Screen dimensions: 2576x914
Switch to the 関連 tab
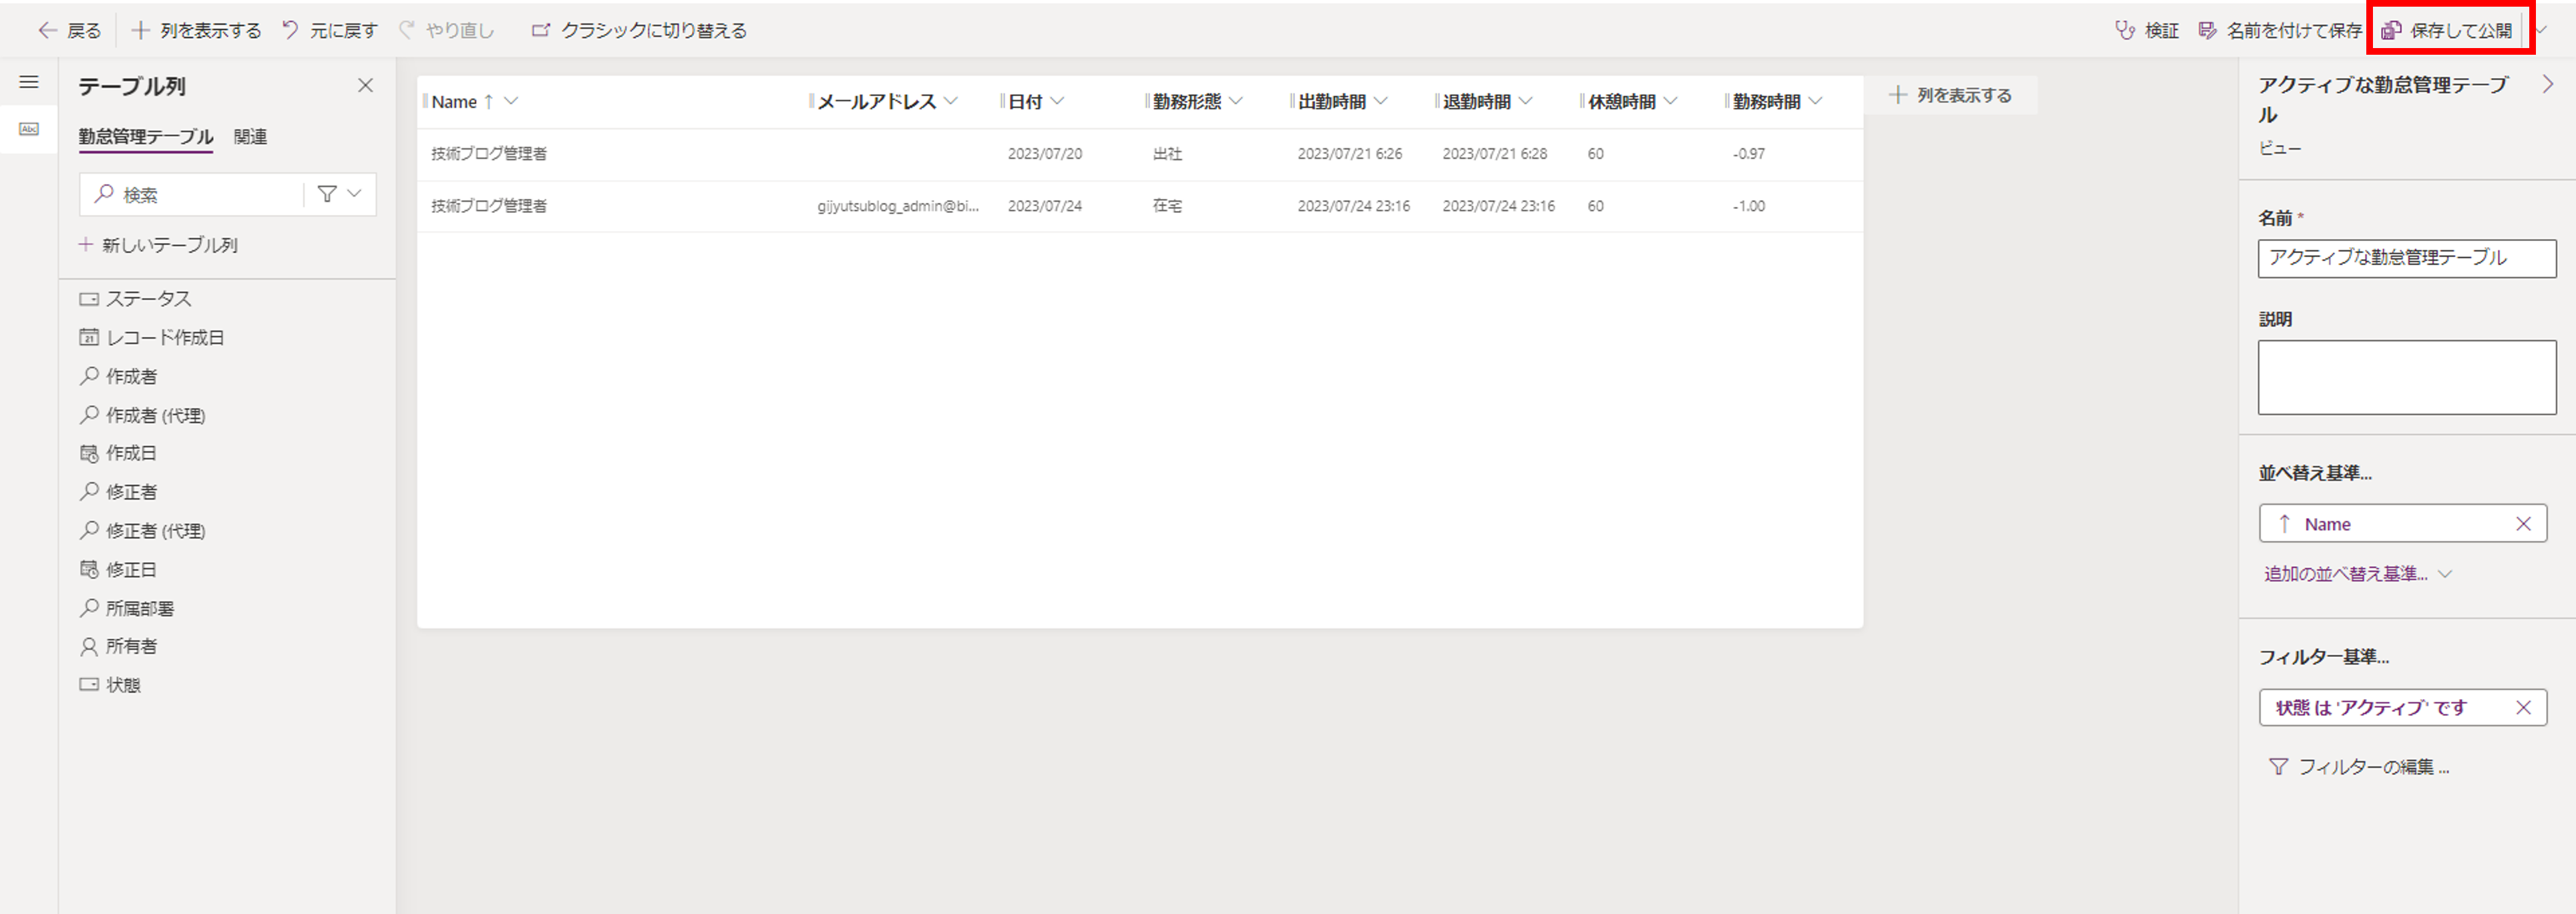250,137
